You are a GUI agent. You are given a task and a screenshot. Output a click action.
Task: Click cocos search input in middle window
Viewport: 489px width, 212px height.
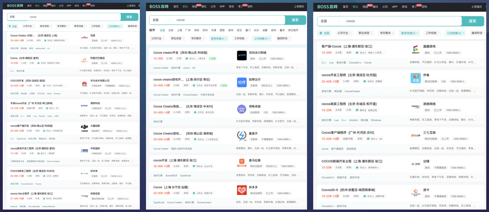230,20
